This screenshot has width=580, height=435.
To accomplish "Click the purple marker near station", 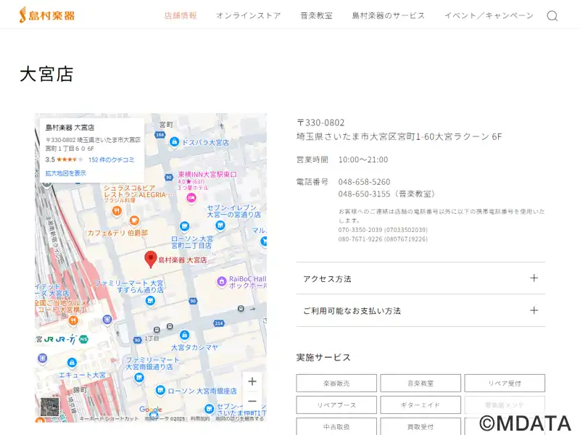I will click(107, 319).
